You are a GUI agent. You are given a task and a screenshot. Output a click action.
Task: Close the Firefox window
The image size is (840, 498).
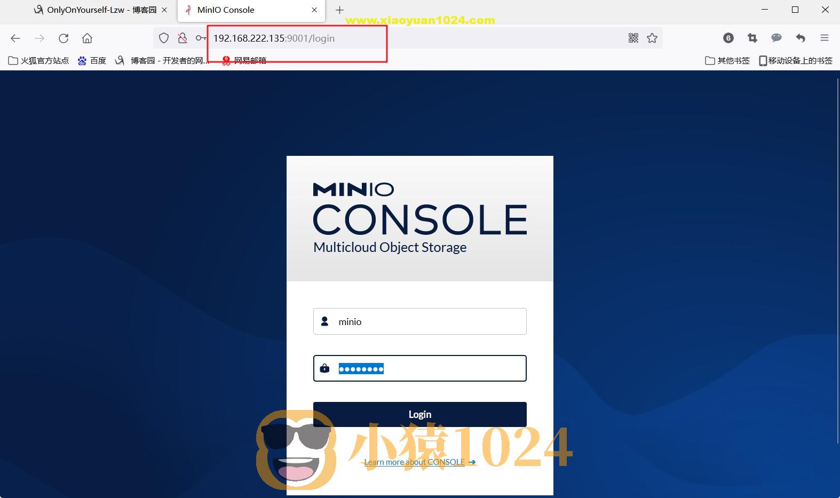(825, 10)
